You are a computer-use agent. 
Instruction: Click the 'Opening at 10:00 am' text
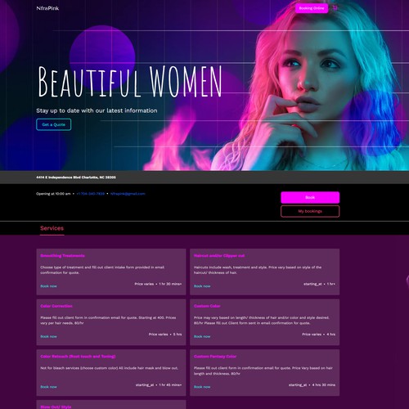53,194
